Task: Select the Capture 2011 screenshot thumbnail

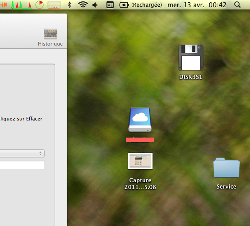Action: pyautogui.click(x=140, y=161)
